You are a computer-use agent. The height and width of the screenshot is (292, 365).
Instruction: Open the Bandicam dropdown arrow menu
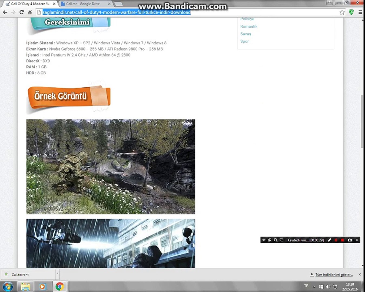click(264, 240)
